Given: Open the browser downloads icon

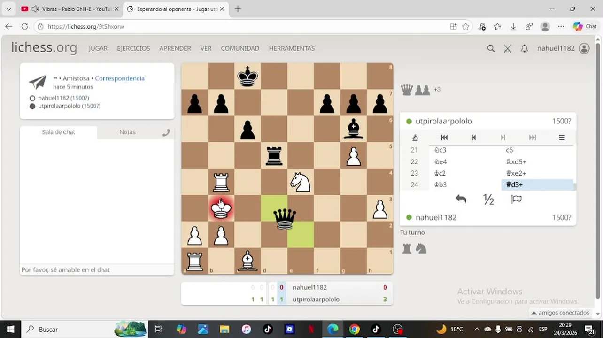Looking at the screenshot, I should [513, 27].
